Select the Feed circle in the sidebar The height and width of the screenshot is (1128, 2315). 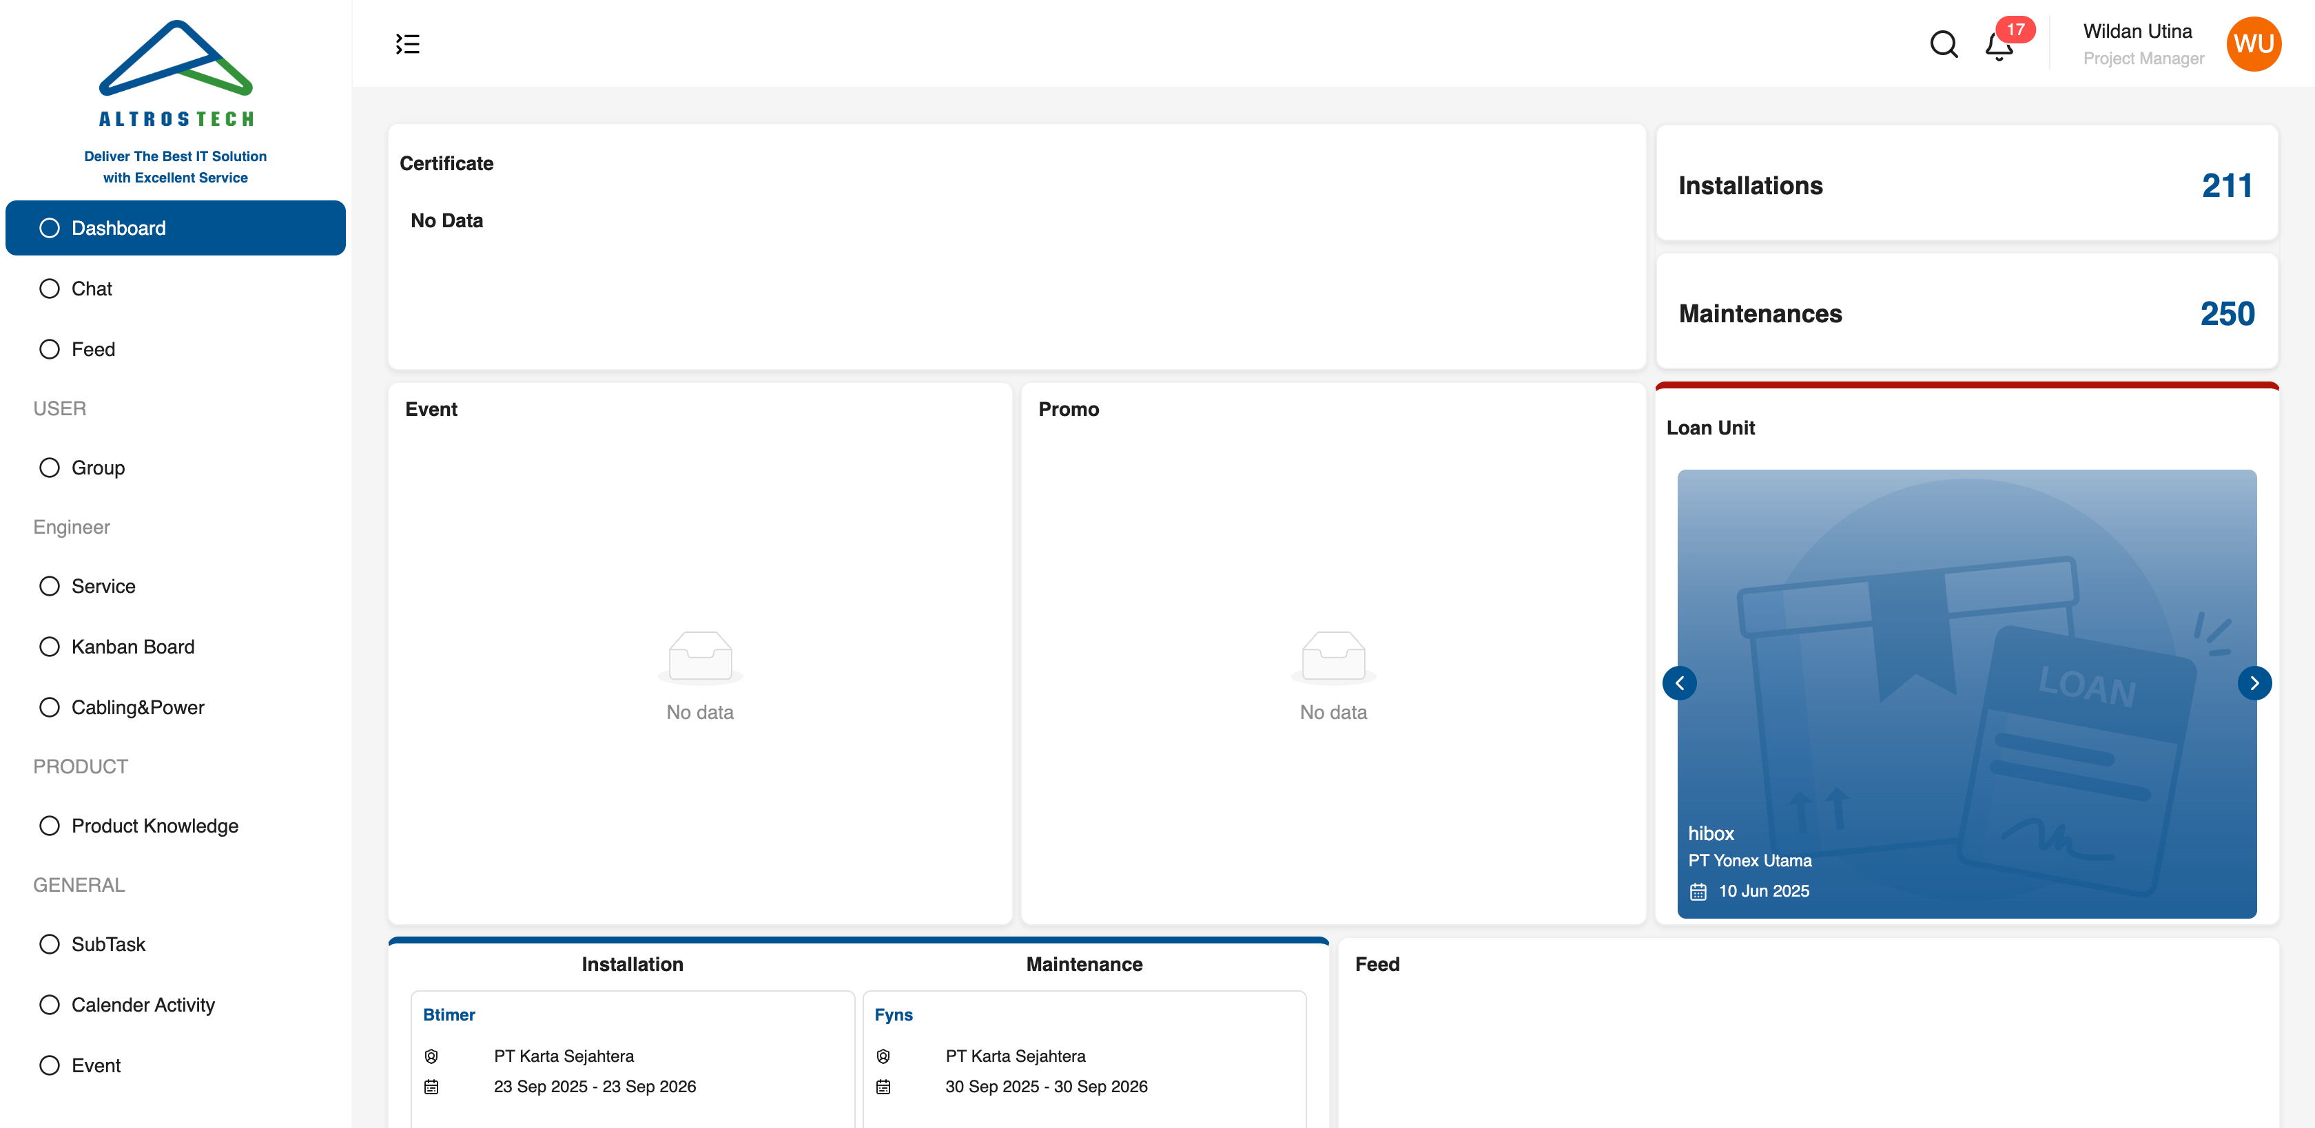(50, 349)
